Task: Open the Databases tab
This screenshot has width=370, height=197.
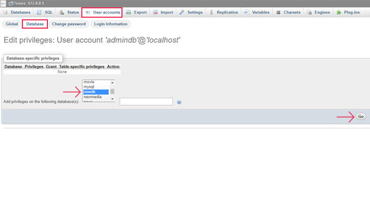Action: pyautogui.click(x=17, y=13)
